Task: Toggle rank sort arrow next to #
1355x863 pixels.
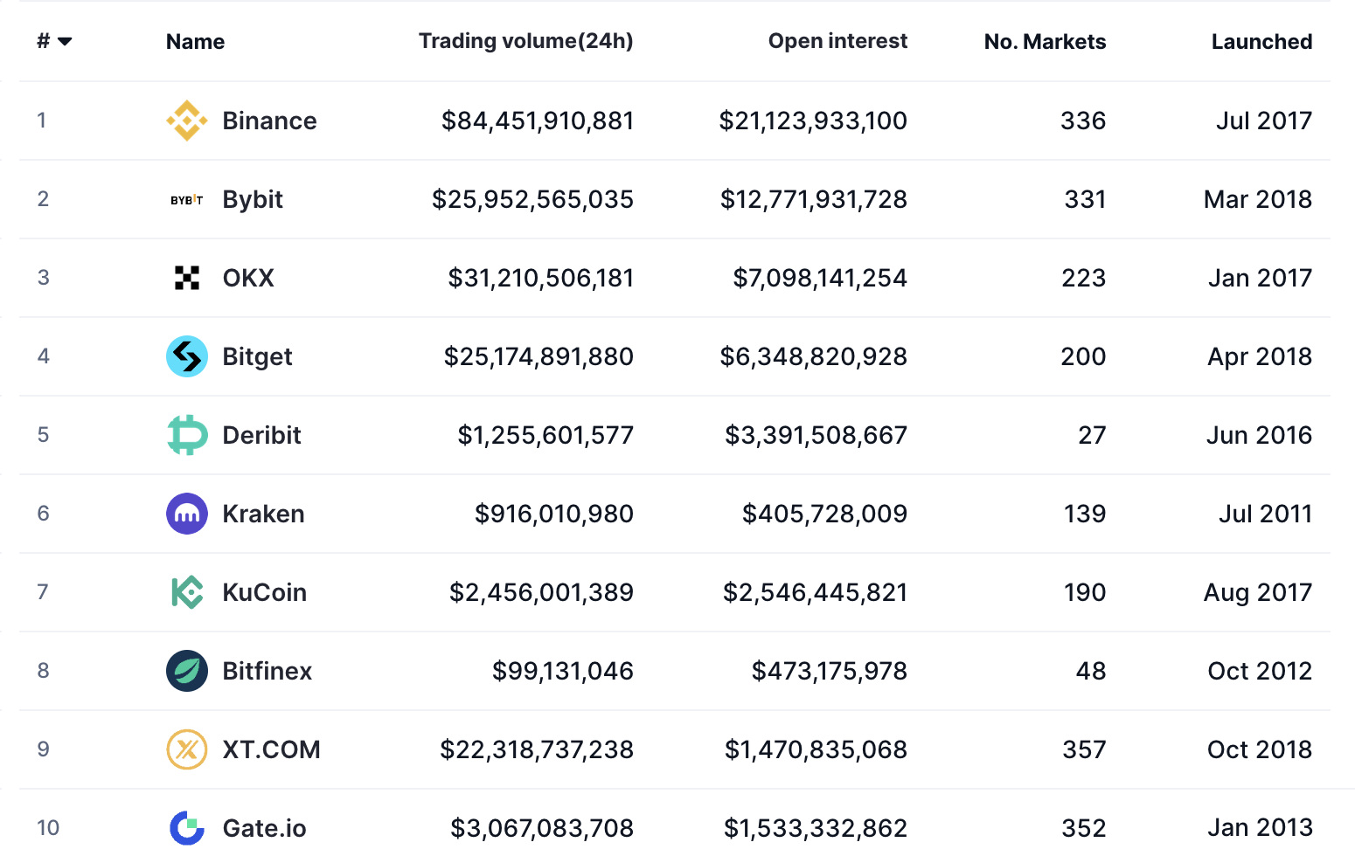Action: click(65, 42)
